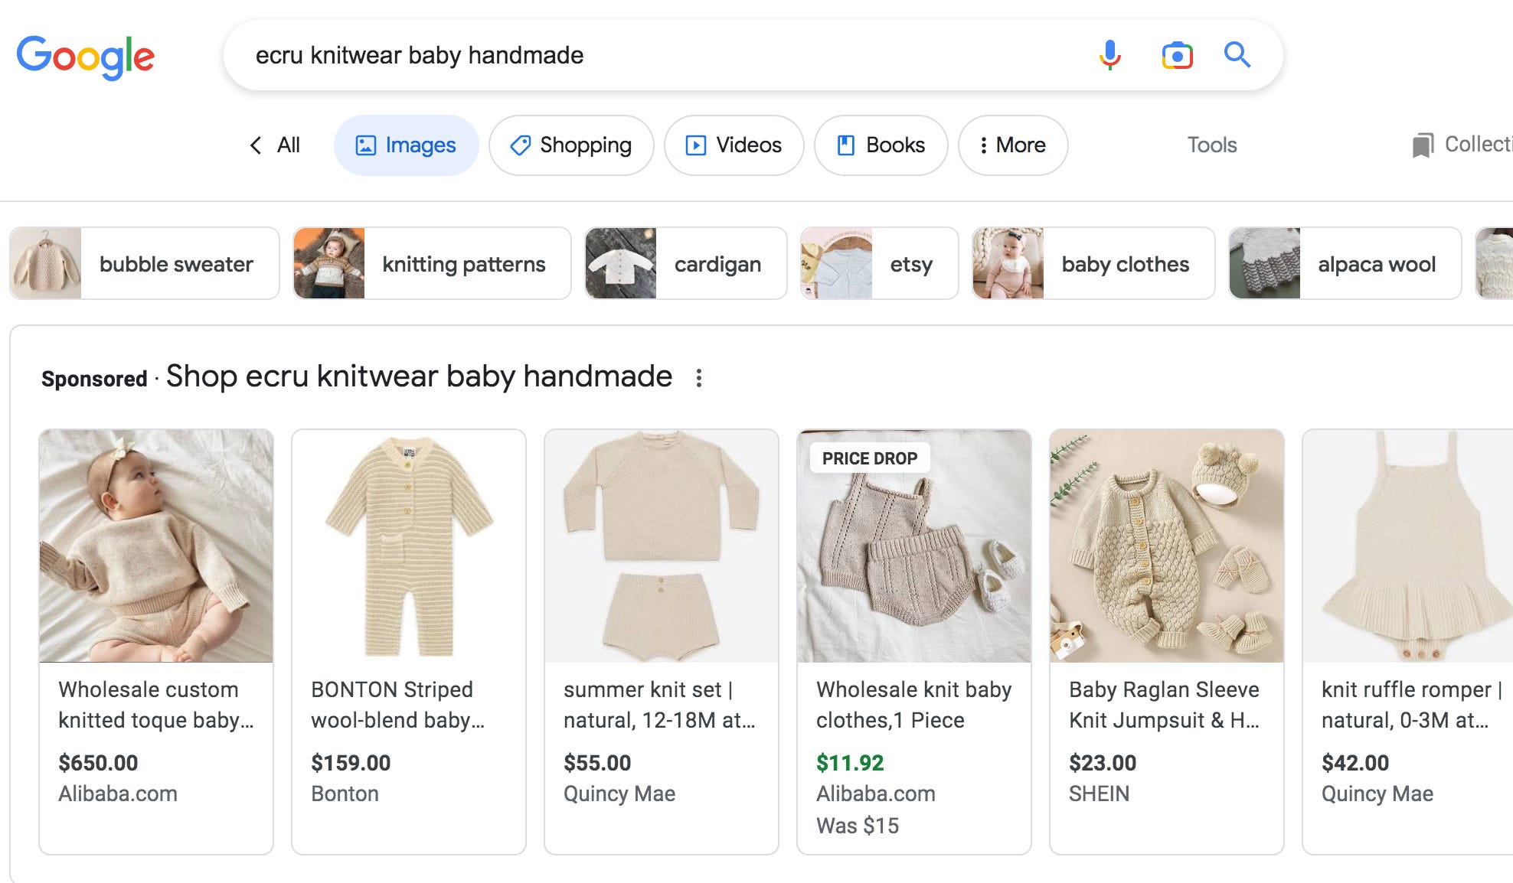The width and height of the screenshot is (1513, 883).
Task: Click the green $11.92 price
Action: [850, 763]
